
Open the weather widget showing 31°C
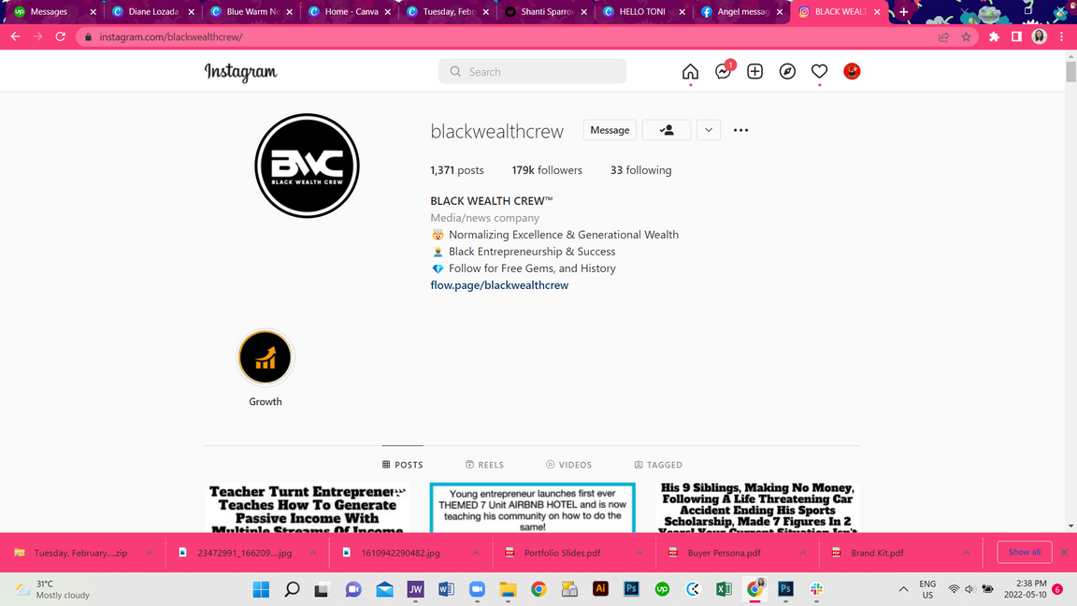[x=53, y=589]
